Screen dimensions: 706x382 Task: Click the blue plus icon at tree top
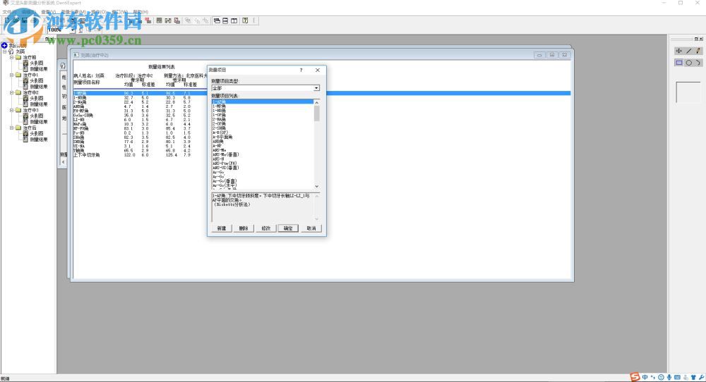pyautogui.click(x=4, y=45)
